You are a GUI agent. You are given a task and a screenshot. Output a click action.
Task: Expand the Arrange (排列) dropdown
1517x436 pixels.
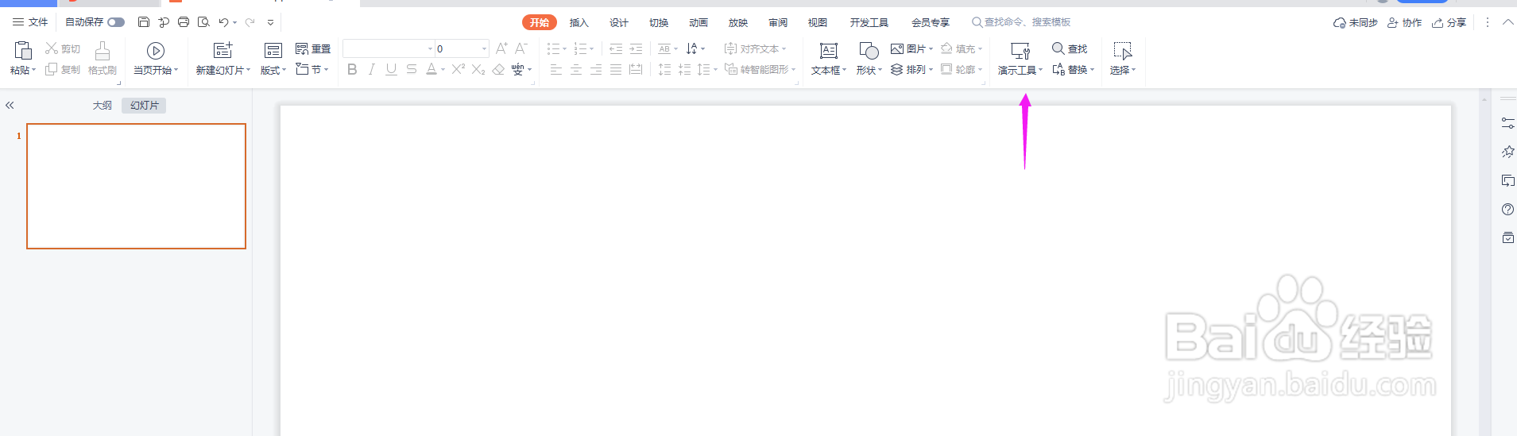point(931,70)
